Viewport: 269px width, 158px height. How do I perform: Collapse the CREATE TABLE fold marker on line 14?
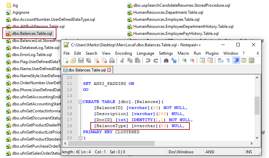tap(80, 102)
